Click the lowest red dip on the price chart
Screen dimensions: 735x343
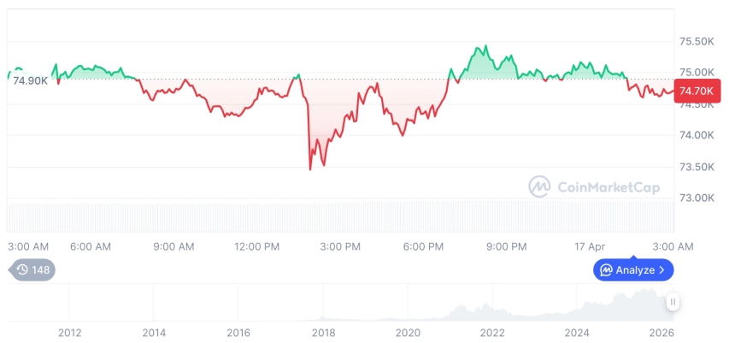pyautogui.click(x=310, y=169)
